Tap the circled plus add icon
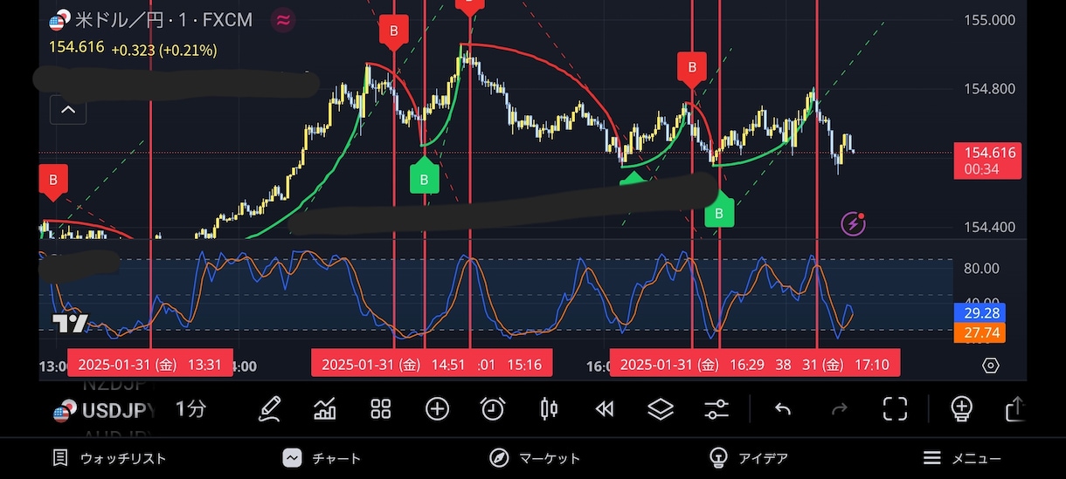Image resolution: width=1066 pixels, height=479 pixels. pos(437,408)
